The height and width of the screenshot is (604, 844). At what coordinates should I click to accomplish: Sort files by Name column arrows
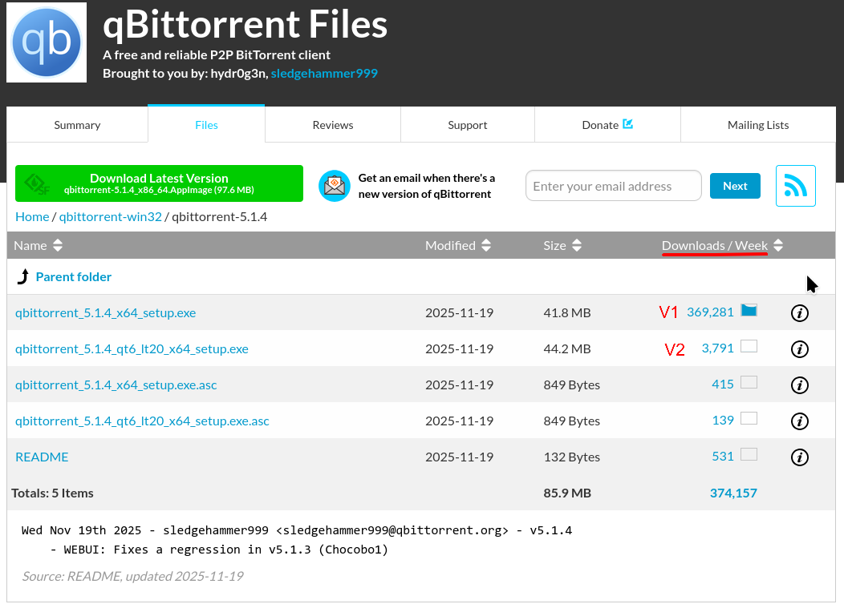coord(58,246)
